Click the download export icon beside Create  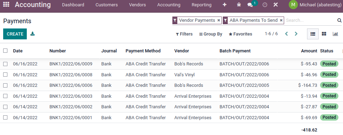tap(32, 34)
